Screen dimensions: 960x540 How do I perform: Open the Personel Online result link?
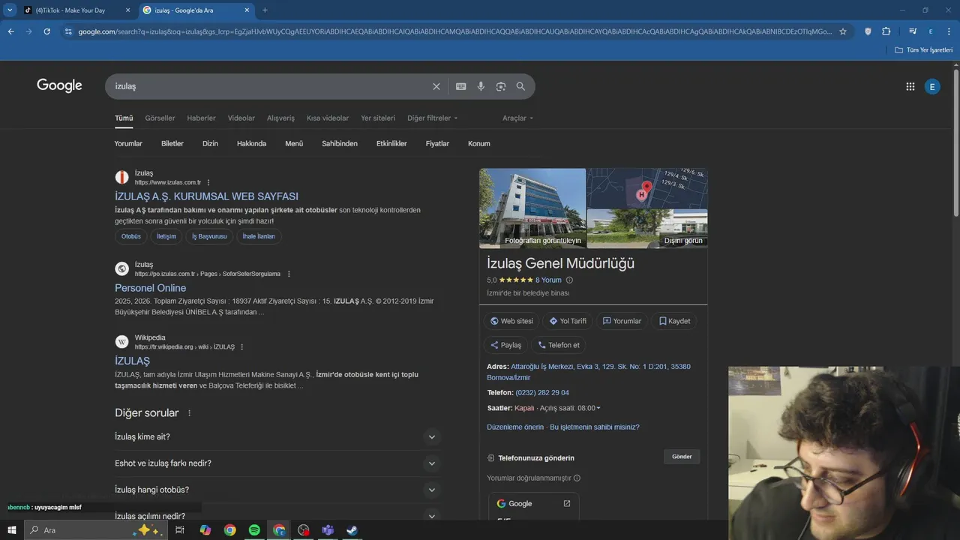pyautogui.click(x=150, y=288)
